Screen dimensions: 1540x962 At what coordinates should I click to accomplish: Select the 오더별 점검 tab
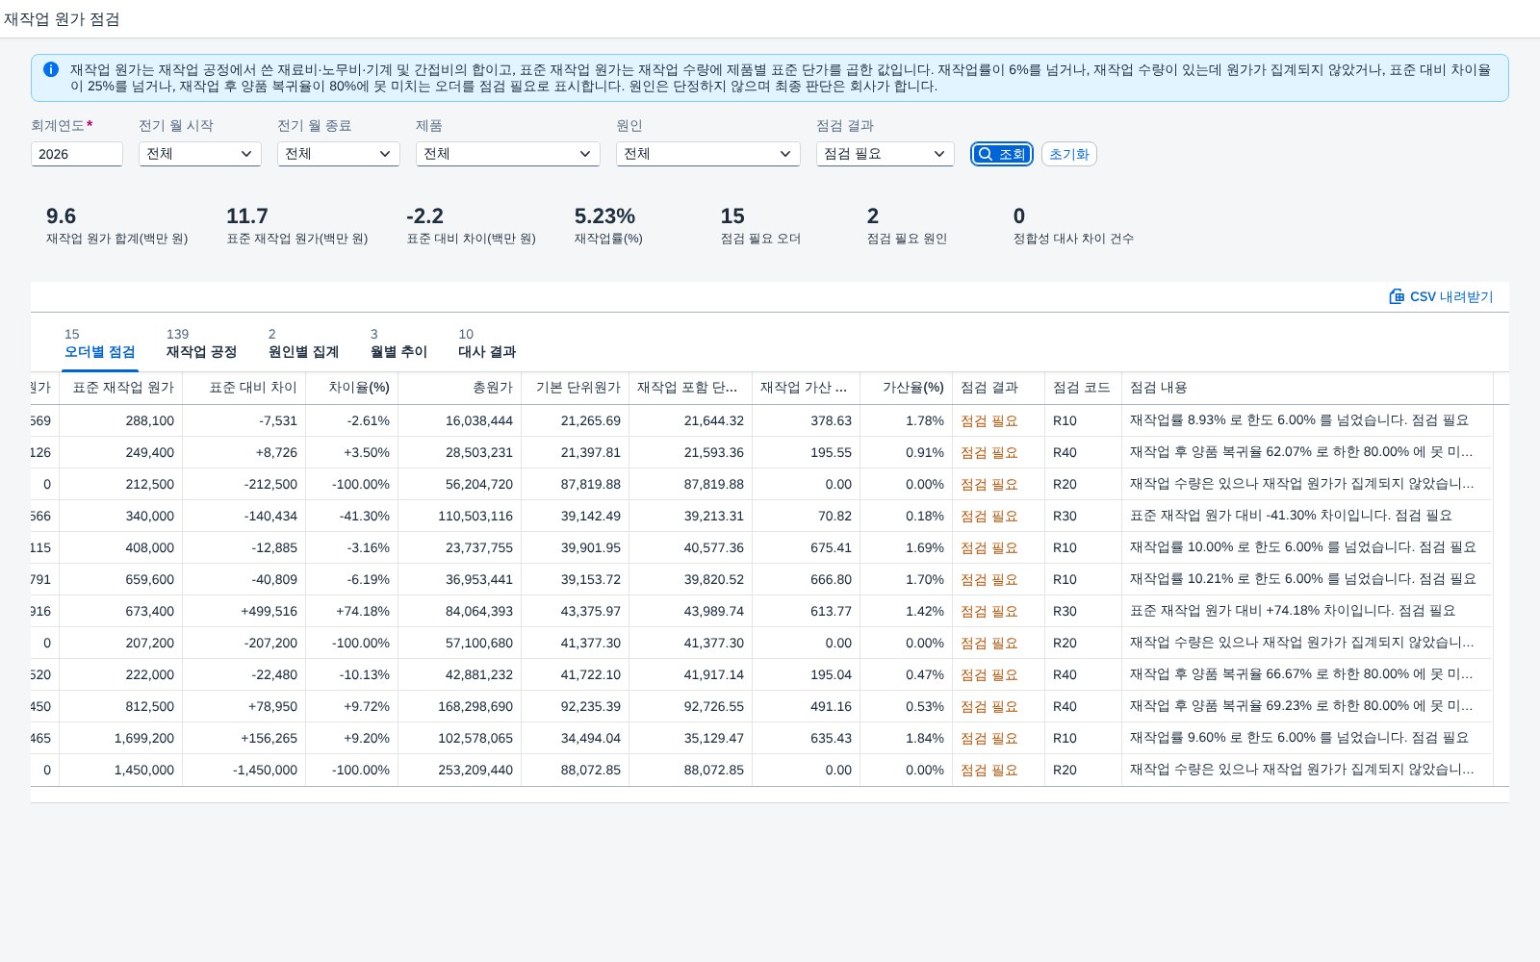click(100, 343)
